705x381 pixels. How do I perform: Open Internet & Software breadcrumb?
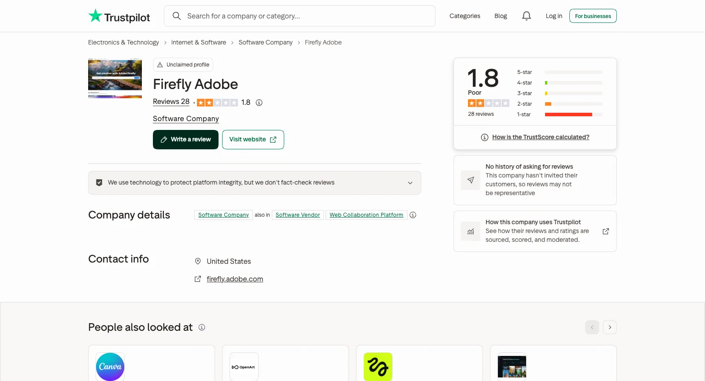click(199, 42)
